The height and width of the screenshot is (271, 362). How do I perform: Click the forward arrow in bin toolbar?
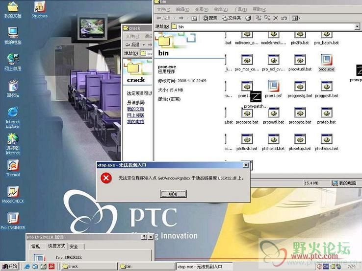pos(181,18)
